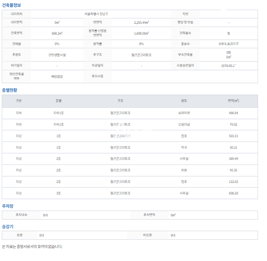The height and width of the screenshot is (261, 267).
Task: Click the 1,698.58㎡ floor area value
Action: 141,33
